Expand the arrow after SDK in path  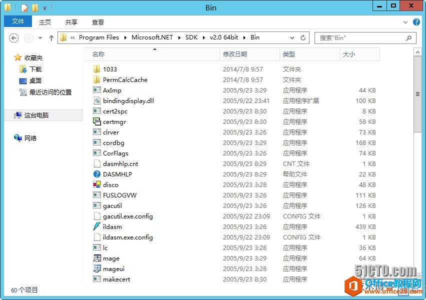(204, 38)
